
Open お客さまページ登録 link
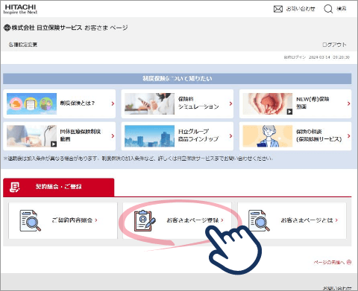(x=177, y=220)
